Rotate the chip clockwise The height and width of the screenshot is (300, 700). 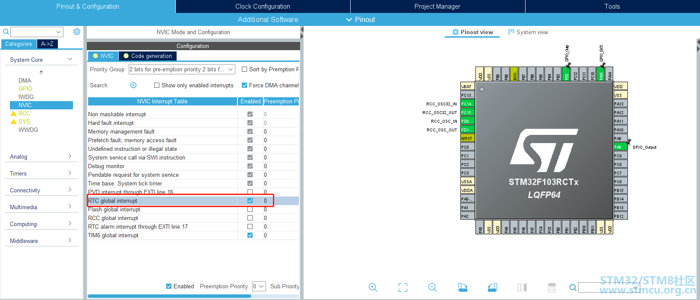[462, 287]
